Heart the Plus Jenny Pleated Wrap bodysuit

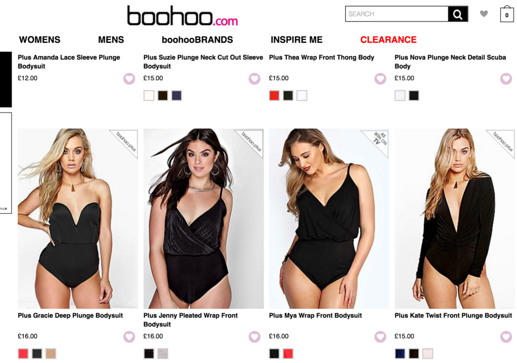pos(254,337)
